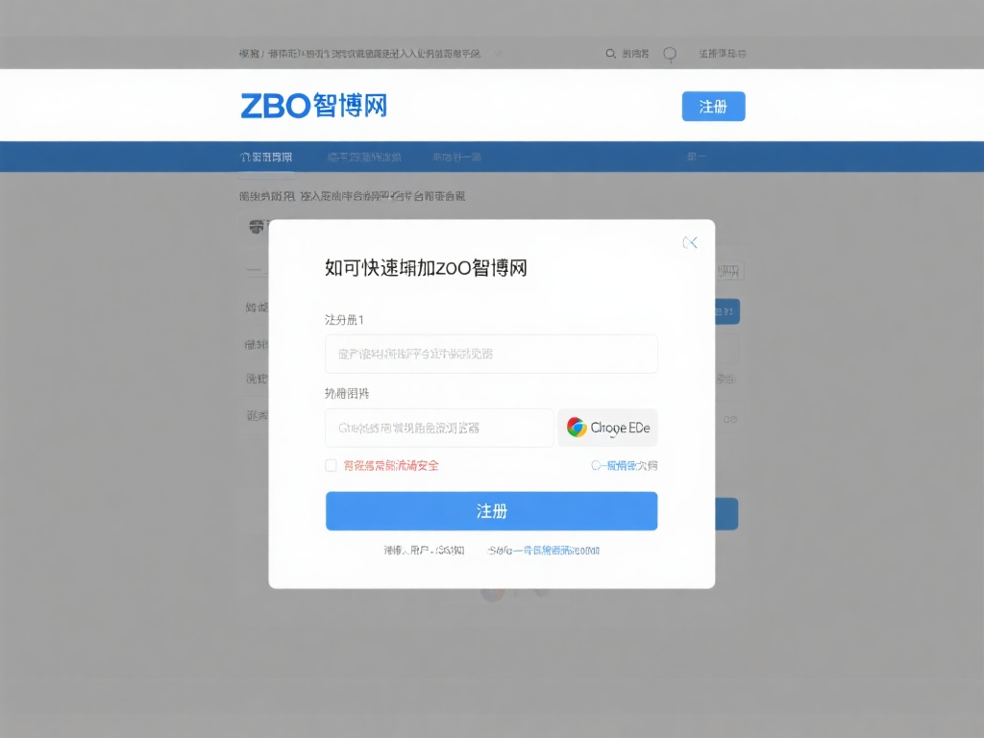Click the text link at far right of top bar
984x738 pixels.
723,54
